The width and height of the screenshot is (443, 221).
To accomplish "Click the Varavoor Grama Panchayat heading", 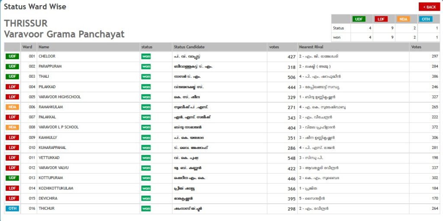I will click(x=64, y=34).
